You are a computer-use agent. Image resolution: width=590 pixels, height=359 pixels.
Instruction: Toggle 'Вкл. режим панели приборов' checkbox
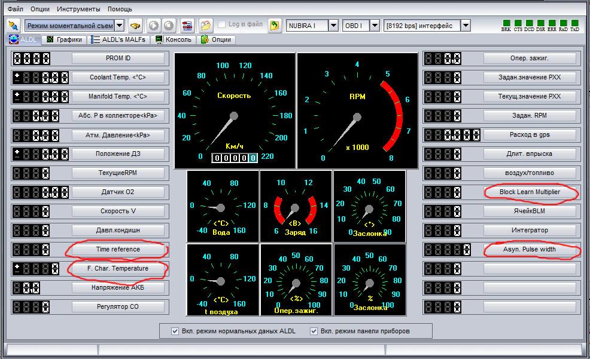tap(314, 331)
